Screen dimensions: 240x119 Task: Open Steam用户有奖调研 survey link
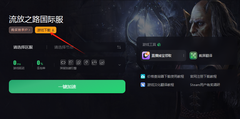205,85
